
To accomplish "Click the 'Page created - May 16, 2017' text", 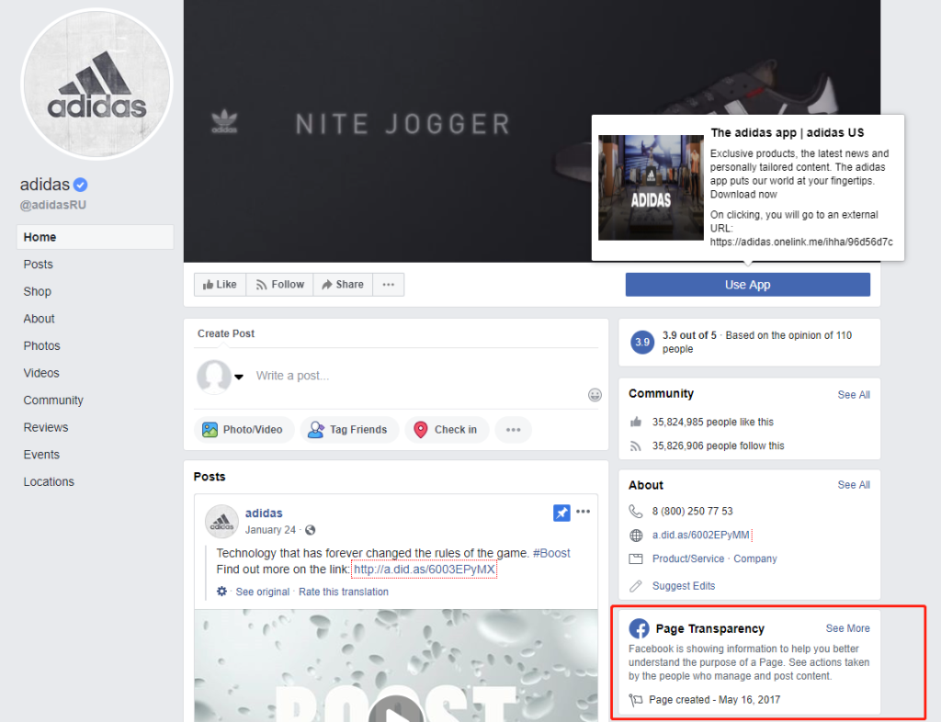I will (x=715, y=700).
